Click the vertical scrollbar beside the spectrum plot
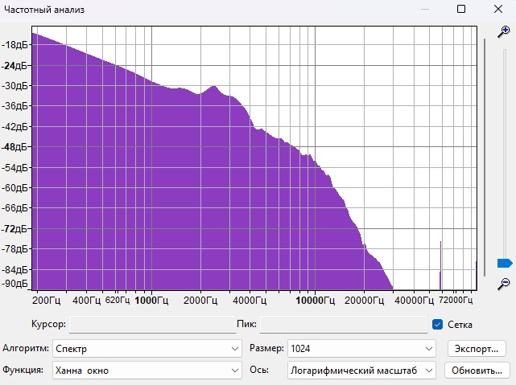The width and height of the screenshot is (516, 385). 485,158
